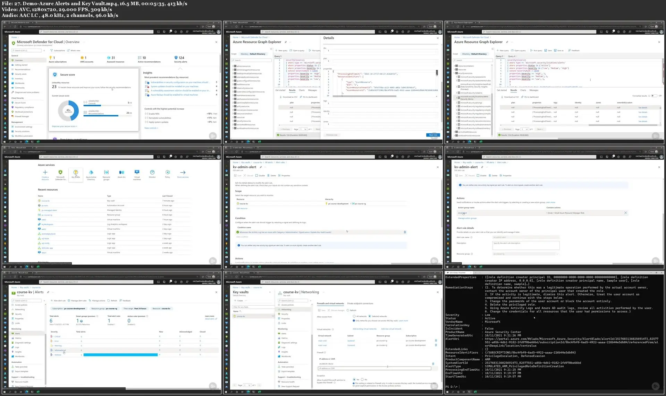Click the Next row button in Details pane
Viewport: 666px width, 396px height.
click(433, 135)
